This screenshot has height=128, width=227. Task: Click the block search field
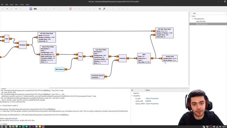coord(208,13)
